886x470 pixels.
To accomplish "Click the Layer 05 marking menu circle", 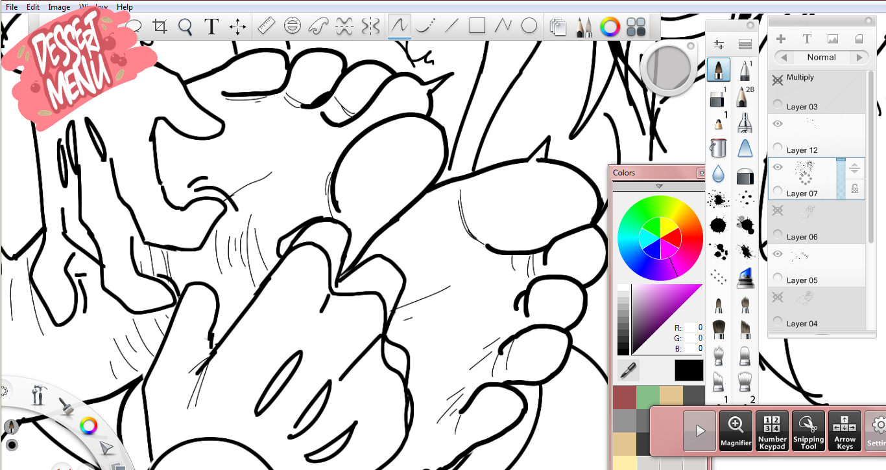I will [x=778, y=277].
